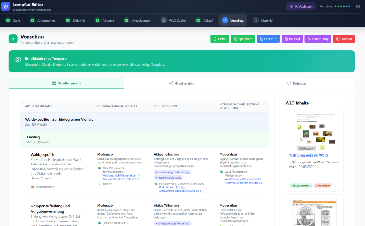Viewport: 365px width, 226px height.
Task: Click the green checkmark next to Start
Action: [8, 20]
